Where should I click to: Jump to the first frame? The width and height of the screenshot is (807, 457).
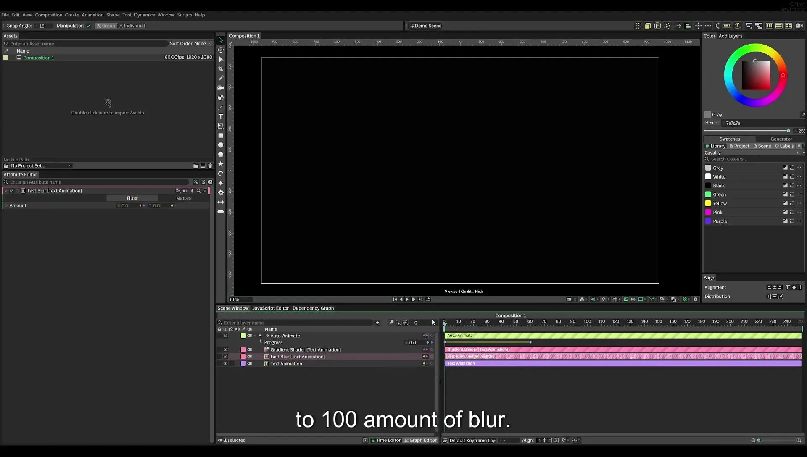(x=395, y=299)
